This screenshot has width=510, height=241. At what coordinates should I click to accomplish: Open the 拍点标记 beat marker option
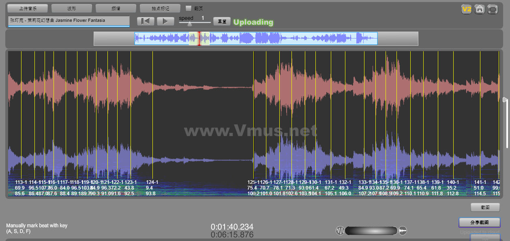point(160,8)
